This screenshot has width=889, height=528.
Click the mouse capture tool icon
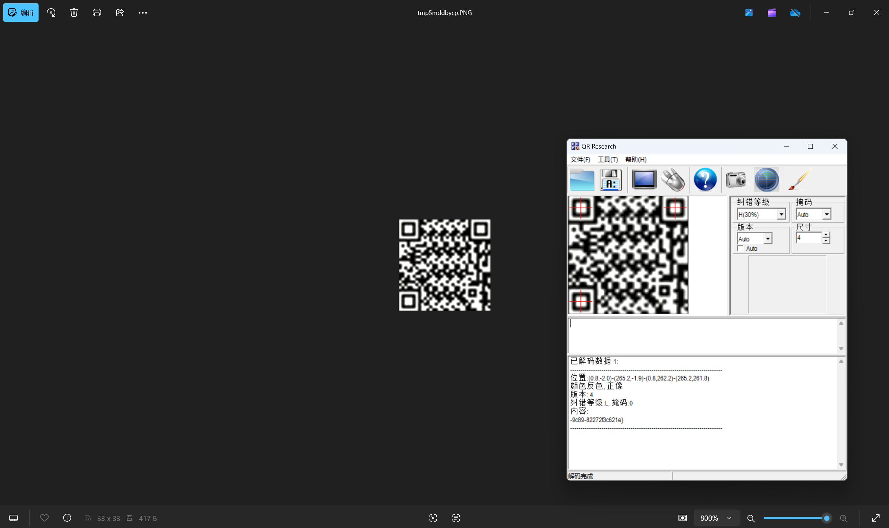click(x=673, y=180)
